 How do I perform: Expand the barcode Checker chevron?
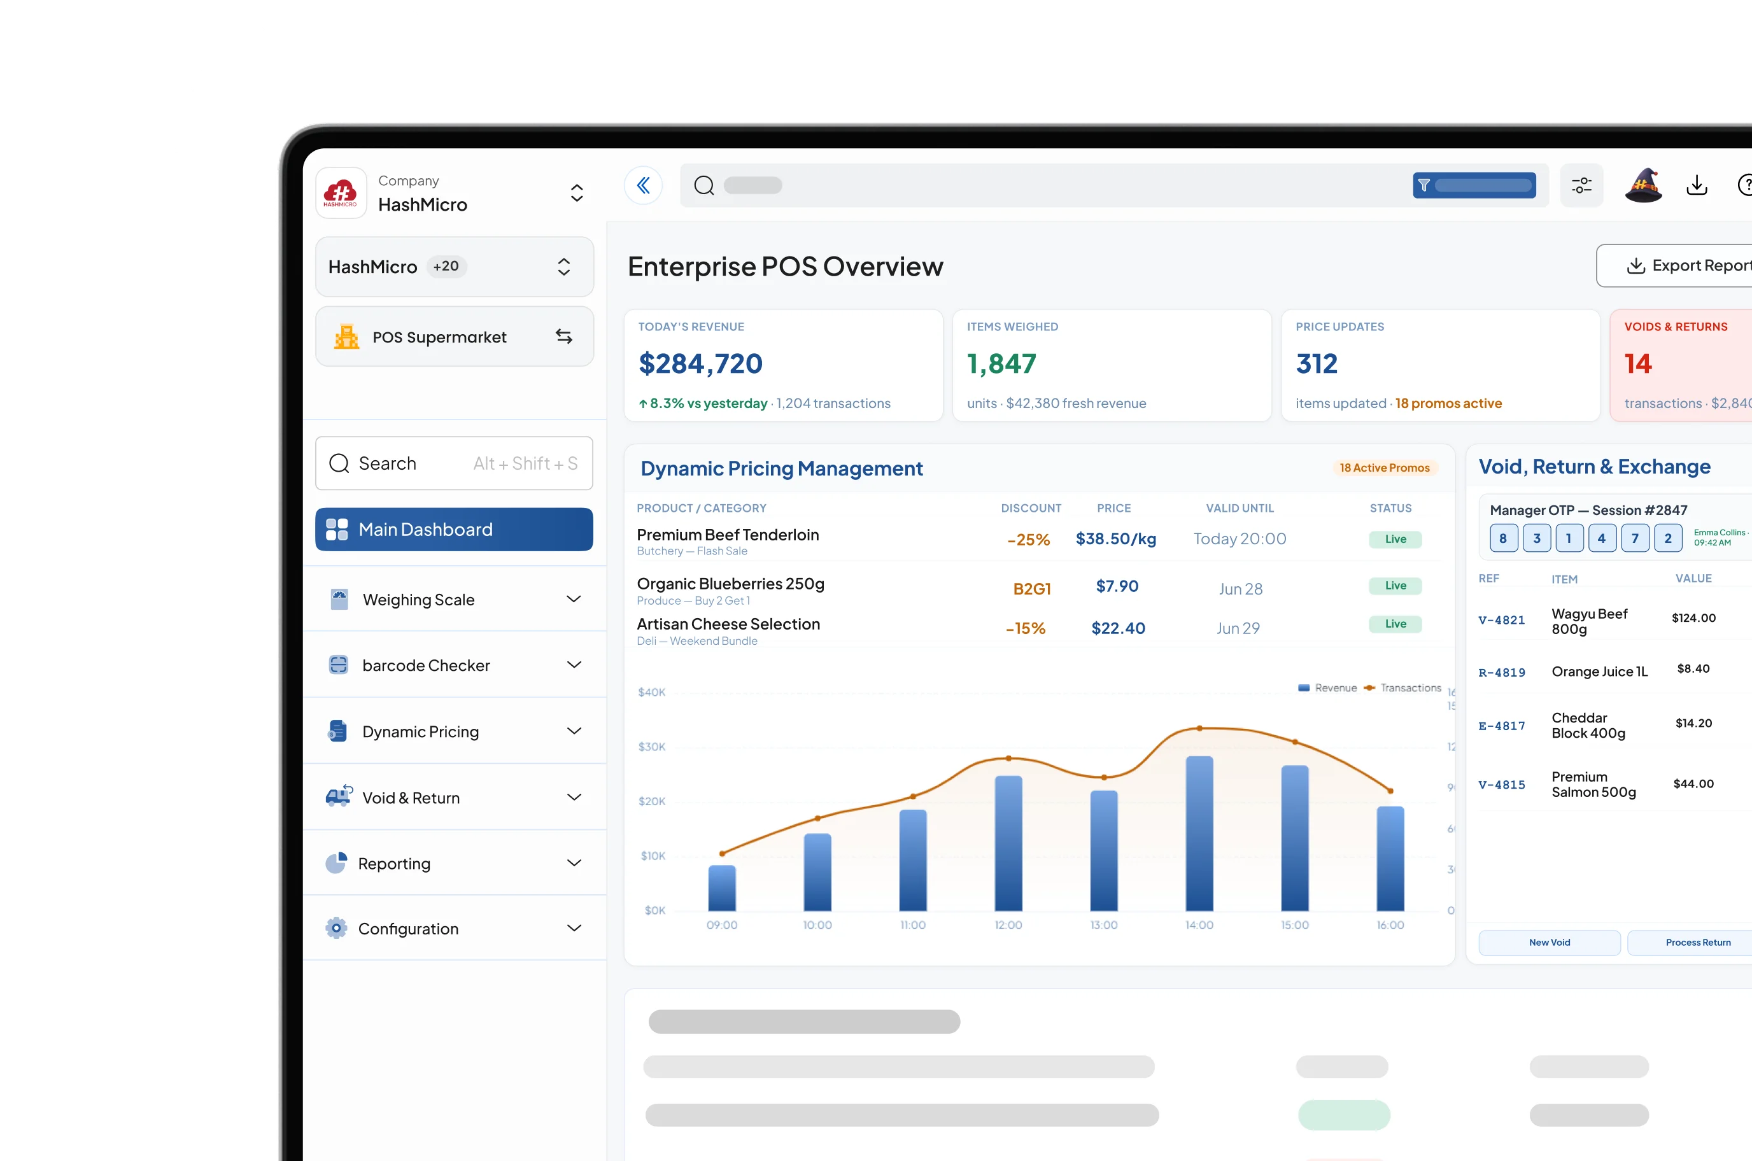(x=574, y=665)
